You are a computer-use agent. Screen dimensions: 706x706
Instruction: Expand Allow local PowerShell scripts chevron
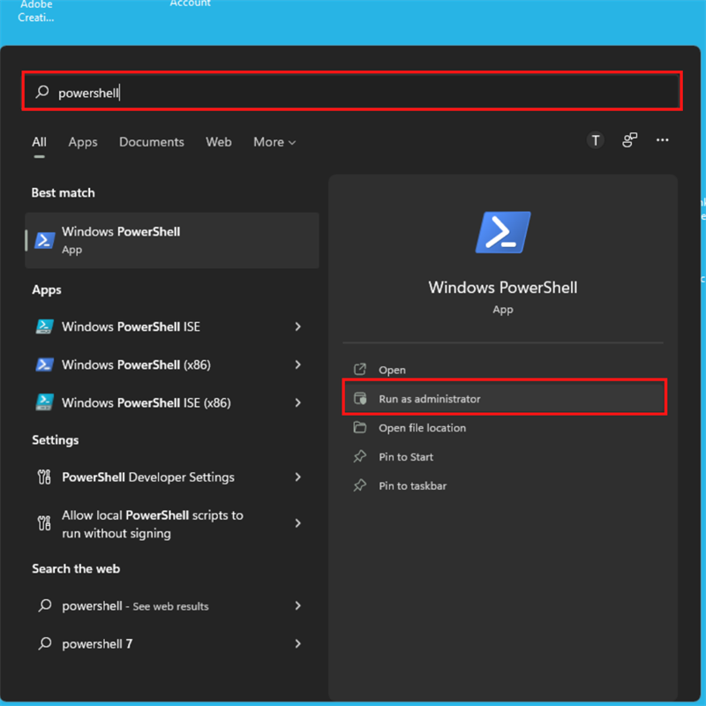point(298,522)
